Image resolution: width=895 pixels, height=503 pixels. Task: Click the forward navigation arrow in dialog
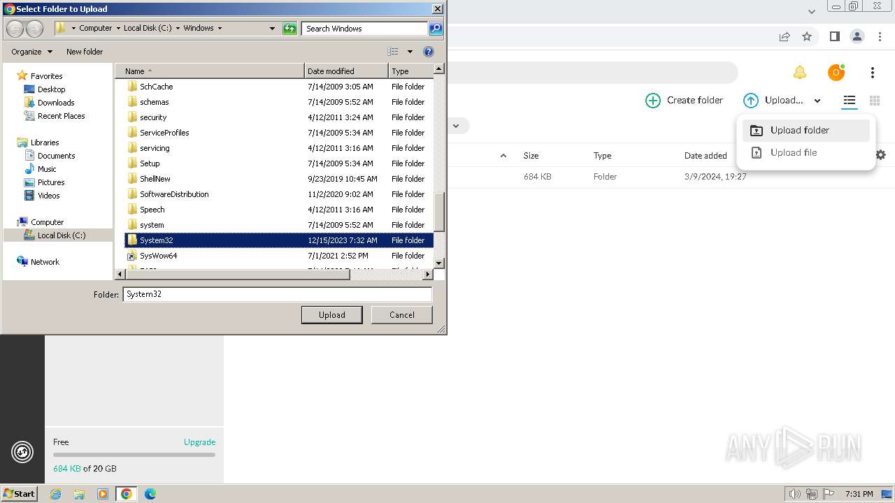tap(34, 29)
